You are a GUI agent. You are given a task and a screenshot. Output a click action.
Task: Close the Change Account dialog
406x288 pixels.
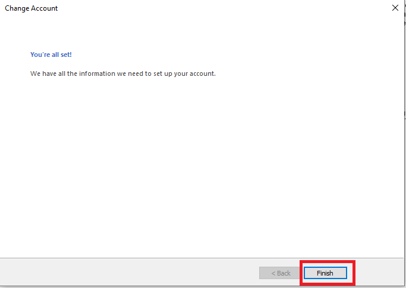tap(395, 8)
